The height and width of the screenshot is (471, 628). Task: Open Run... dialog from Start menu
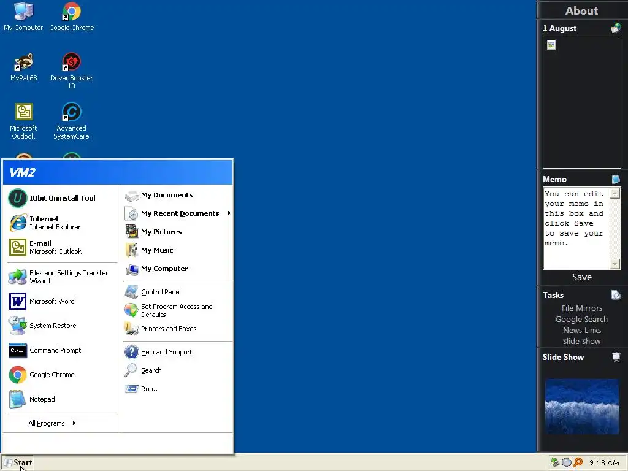coord(177,389)
